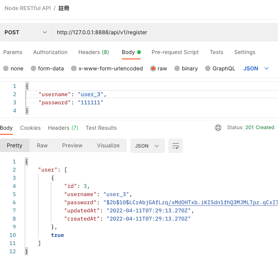Screen dimensions: 278x257
Task: Open the blue JSON body format dropdown
Action: (x=256, y=68)
